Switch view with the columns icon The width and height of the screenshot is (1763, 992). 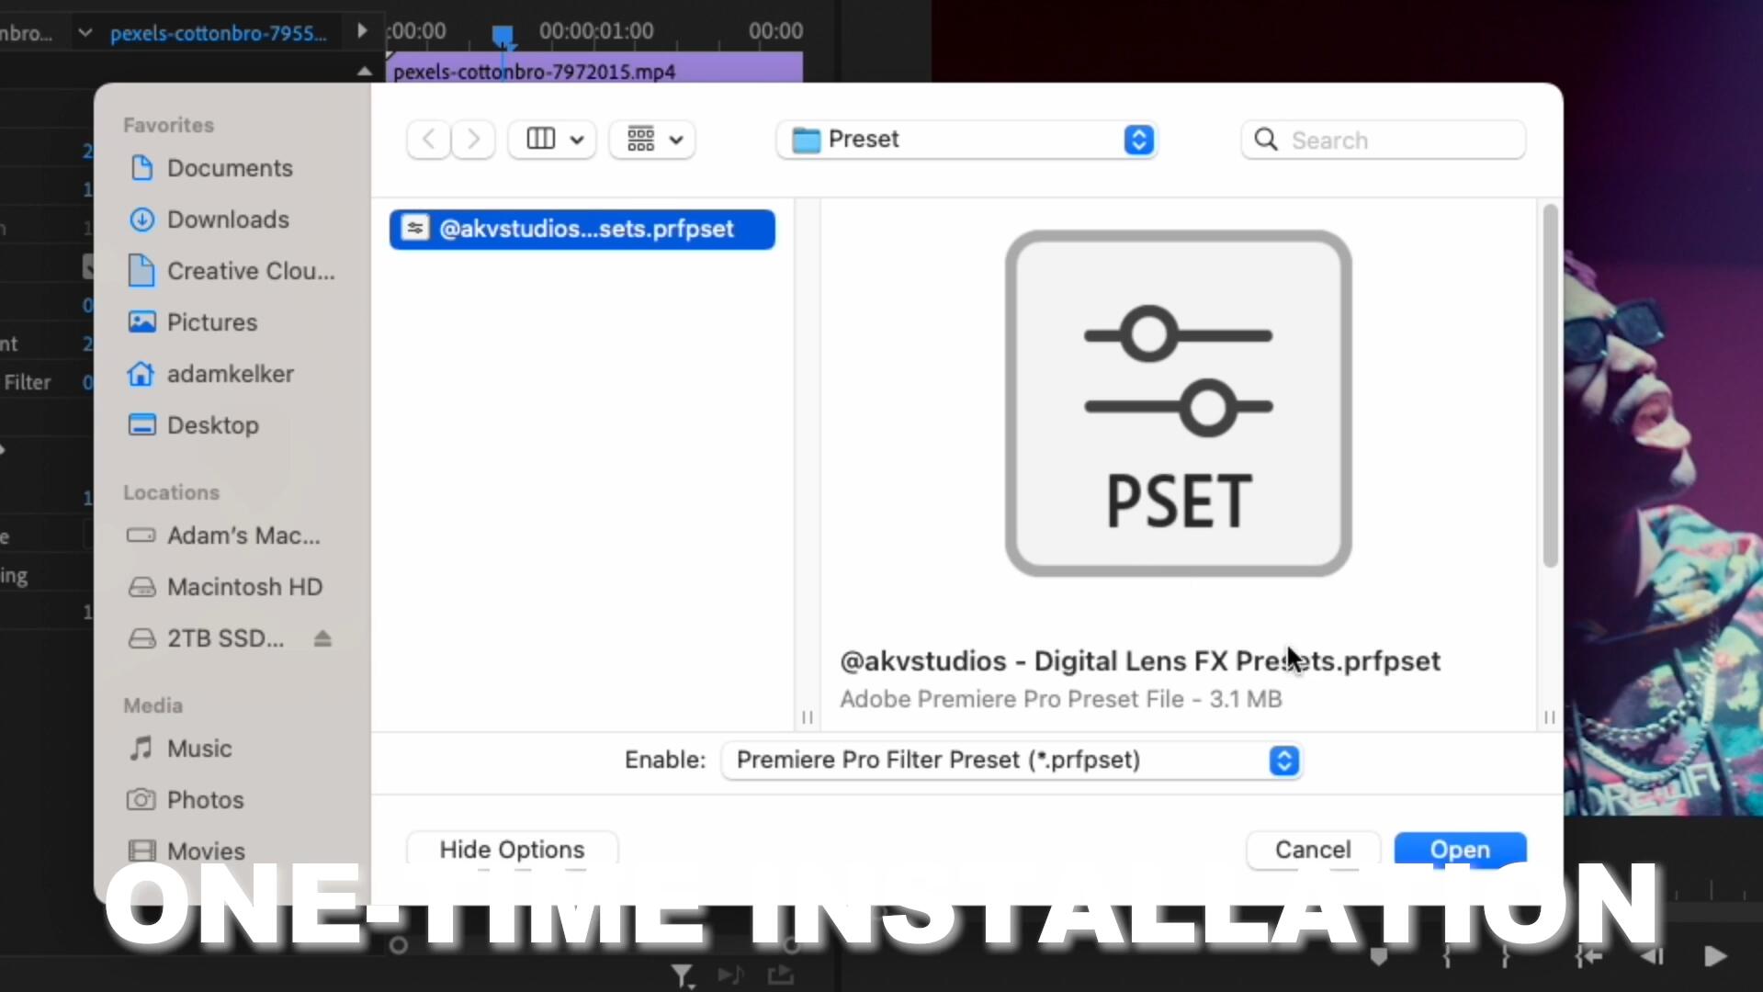[x=541, y=139]
